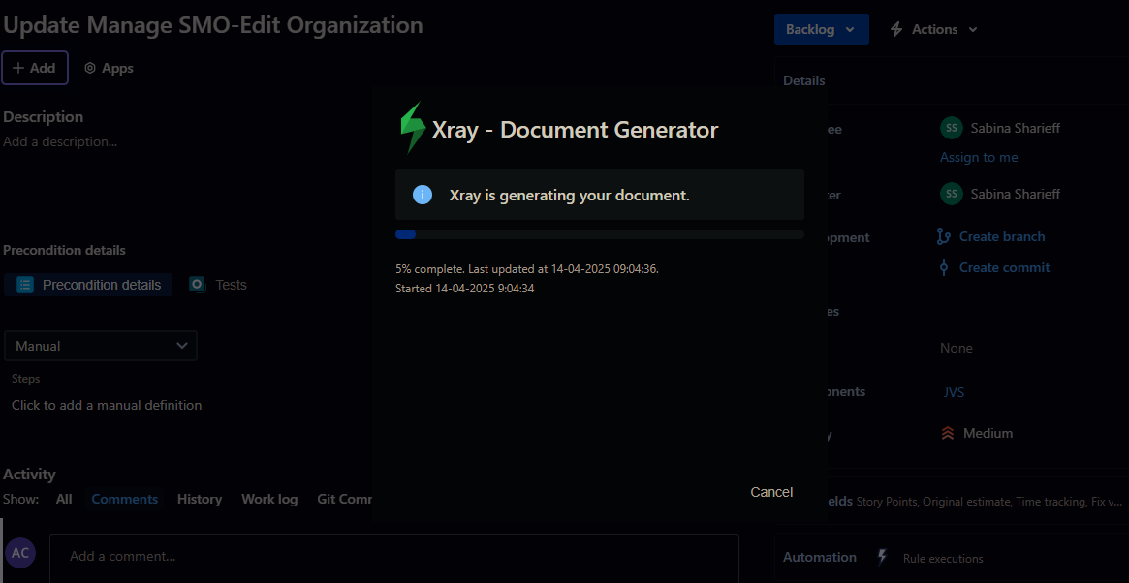This screenshot has width=1129, height=583.
Task: Click the Add a comment field
Action: [393, 557]
